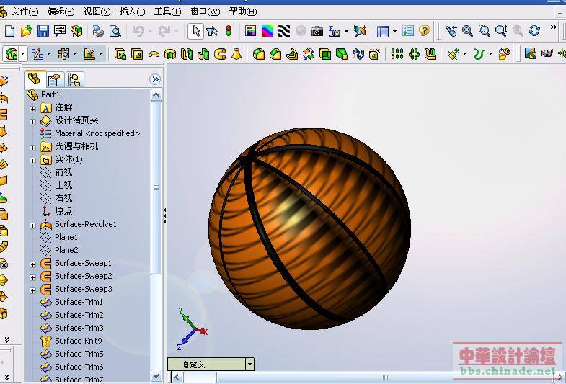Toggle the zebra stripes display

[x=284, y=31]
